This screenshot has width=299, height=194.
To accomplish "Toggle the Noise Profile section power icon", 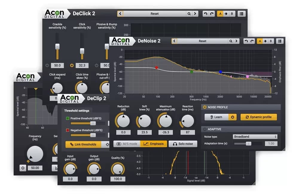I will click(205, 107).
